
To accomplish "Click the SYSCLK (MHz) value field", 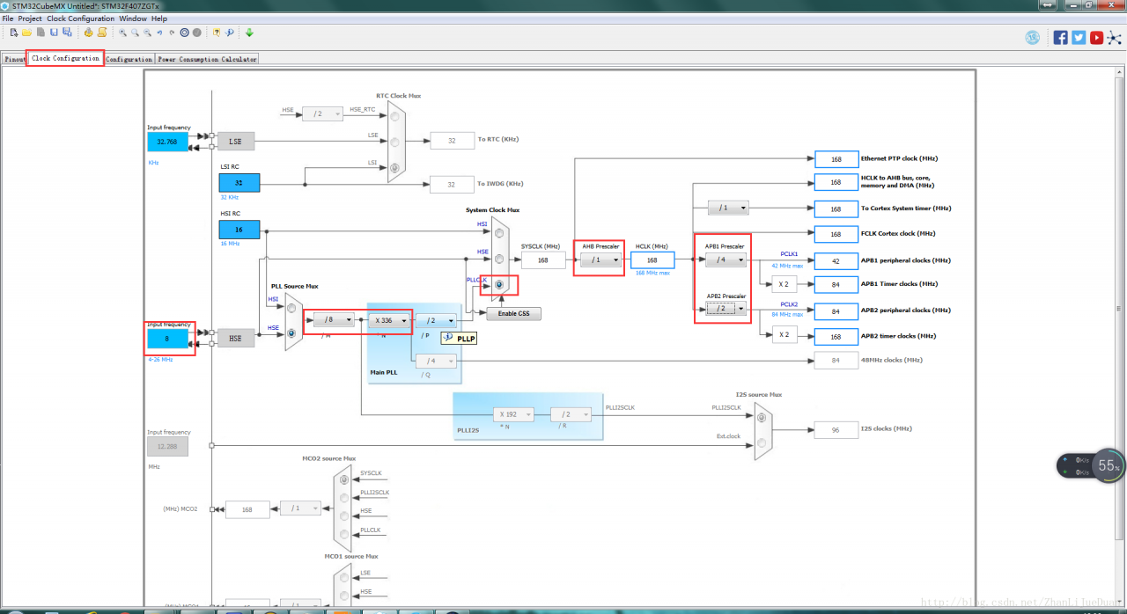I will click(x=543, y=259).
